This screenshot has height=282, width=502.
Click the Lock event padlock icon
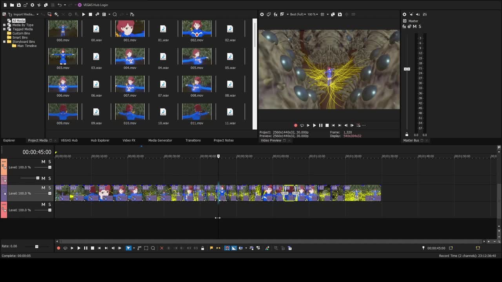[202, 248]
